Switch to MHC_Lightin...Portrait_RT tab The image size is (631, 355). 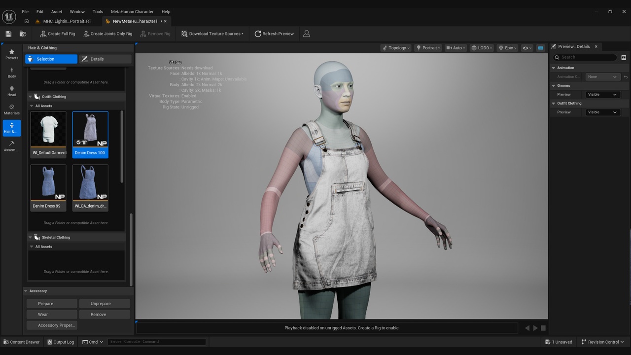click(64, 21)
